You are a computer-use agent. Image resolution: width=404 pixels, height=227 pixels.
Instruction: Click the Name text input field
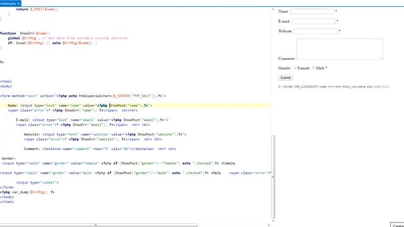point(312,11)
